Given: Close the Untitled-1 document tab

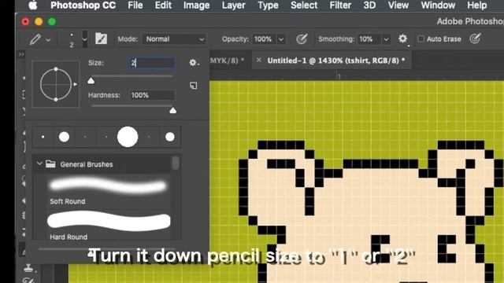Looking at the screenshot, I should click(258, 60).
